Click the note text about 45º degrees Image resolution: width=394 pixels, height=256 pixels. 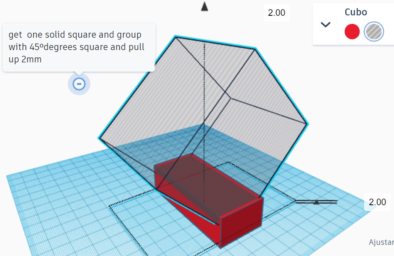[76, 47]
